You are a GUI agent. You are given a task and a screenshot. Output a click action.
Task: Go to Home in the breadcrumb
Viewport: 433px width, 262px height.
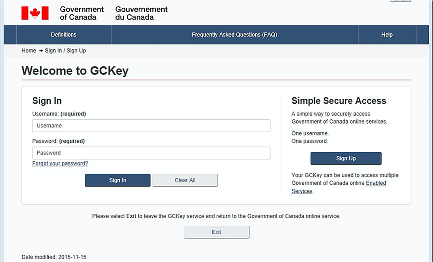coord(29,50)
